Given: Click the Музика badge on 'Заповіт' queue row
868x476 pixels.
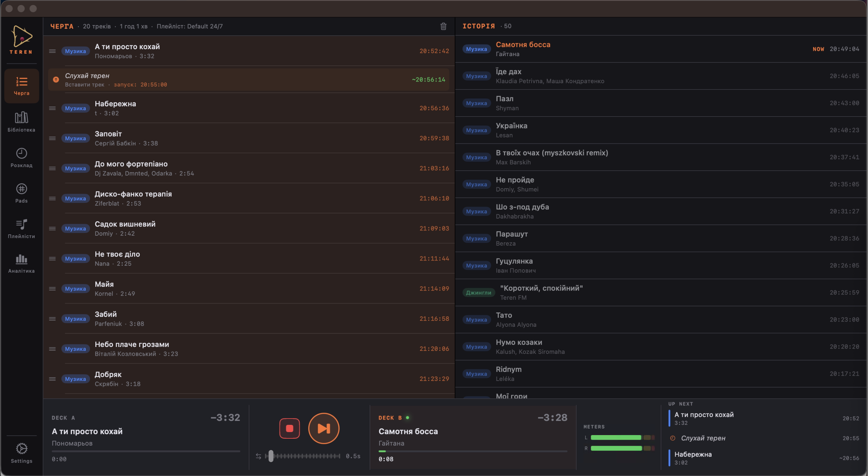Looking at the screenshot, I should point(76,138).
